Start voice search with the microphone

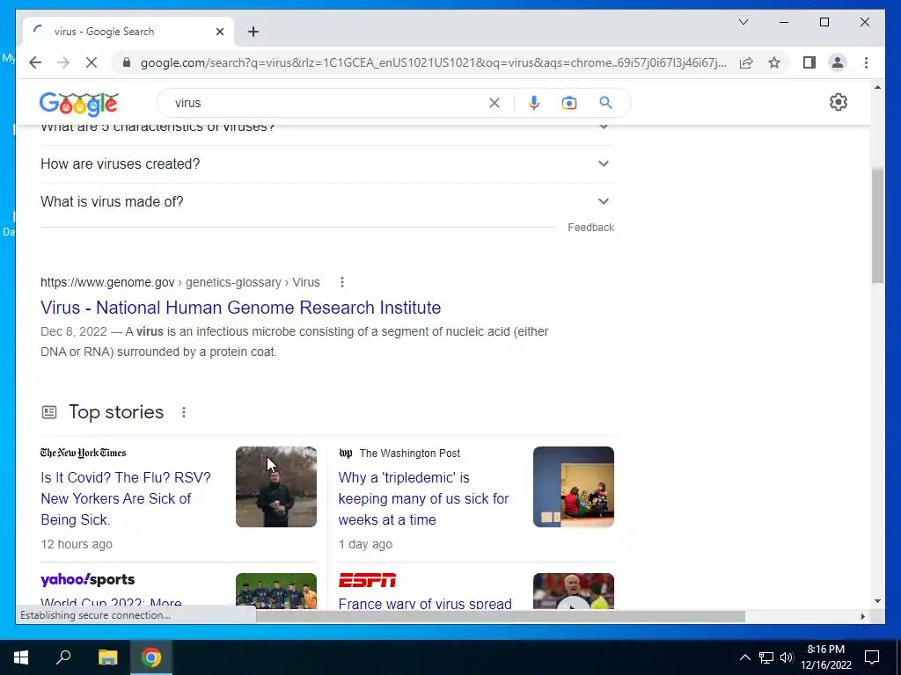pos(534,103)
